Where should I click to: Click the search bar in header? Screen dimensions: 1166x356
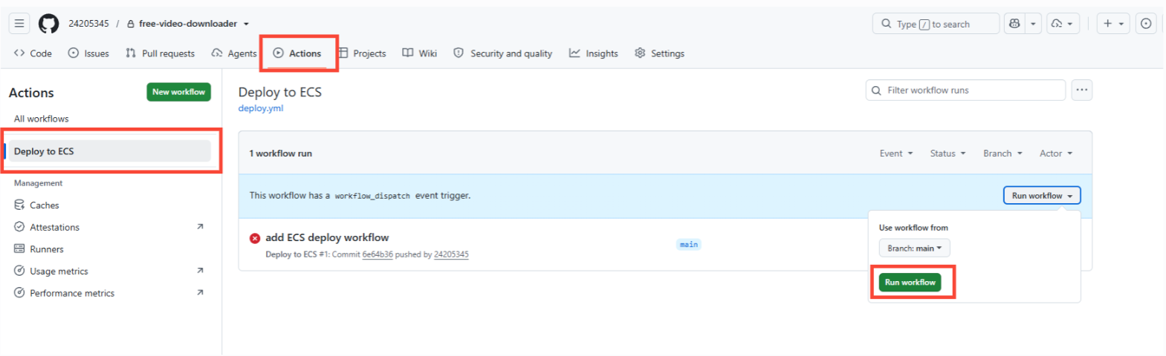[936, 24]
